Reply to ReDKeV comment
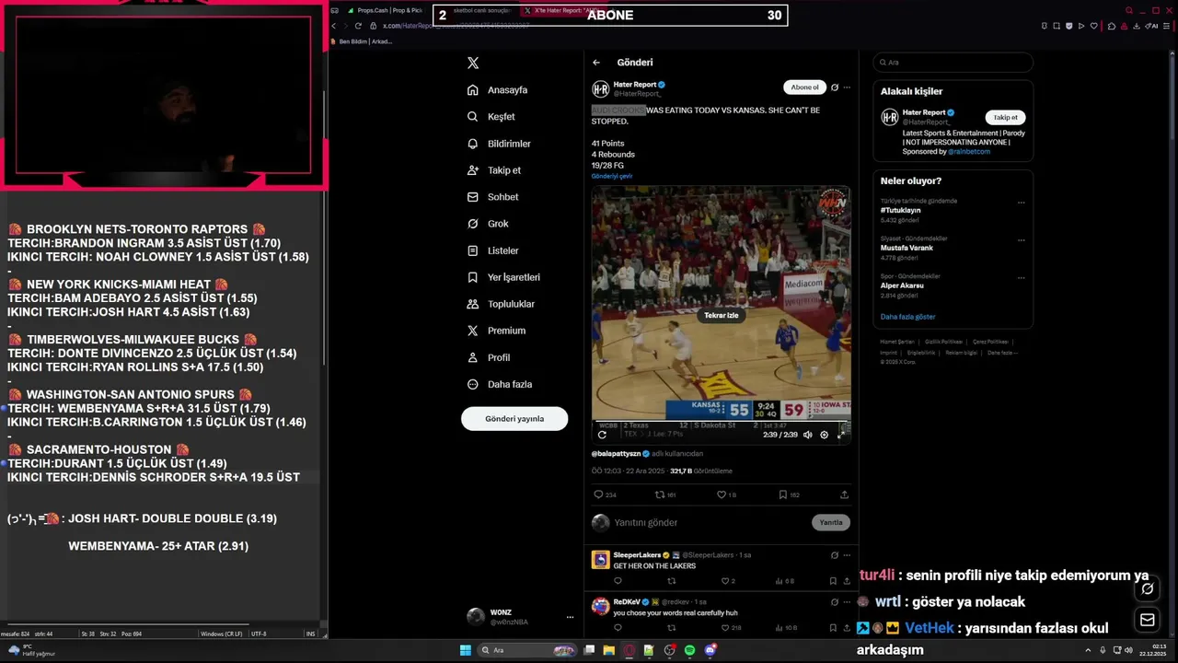1178x663 pixels. (618, 628)
